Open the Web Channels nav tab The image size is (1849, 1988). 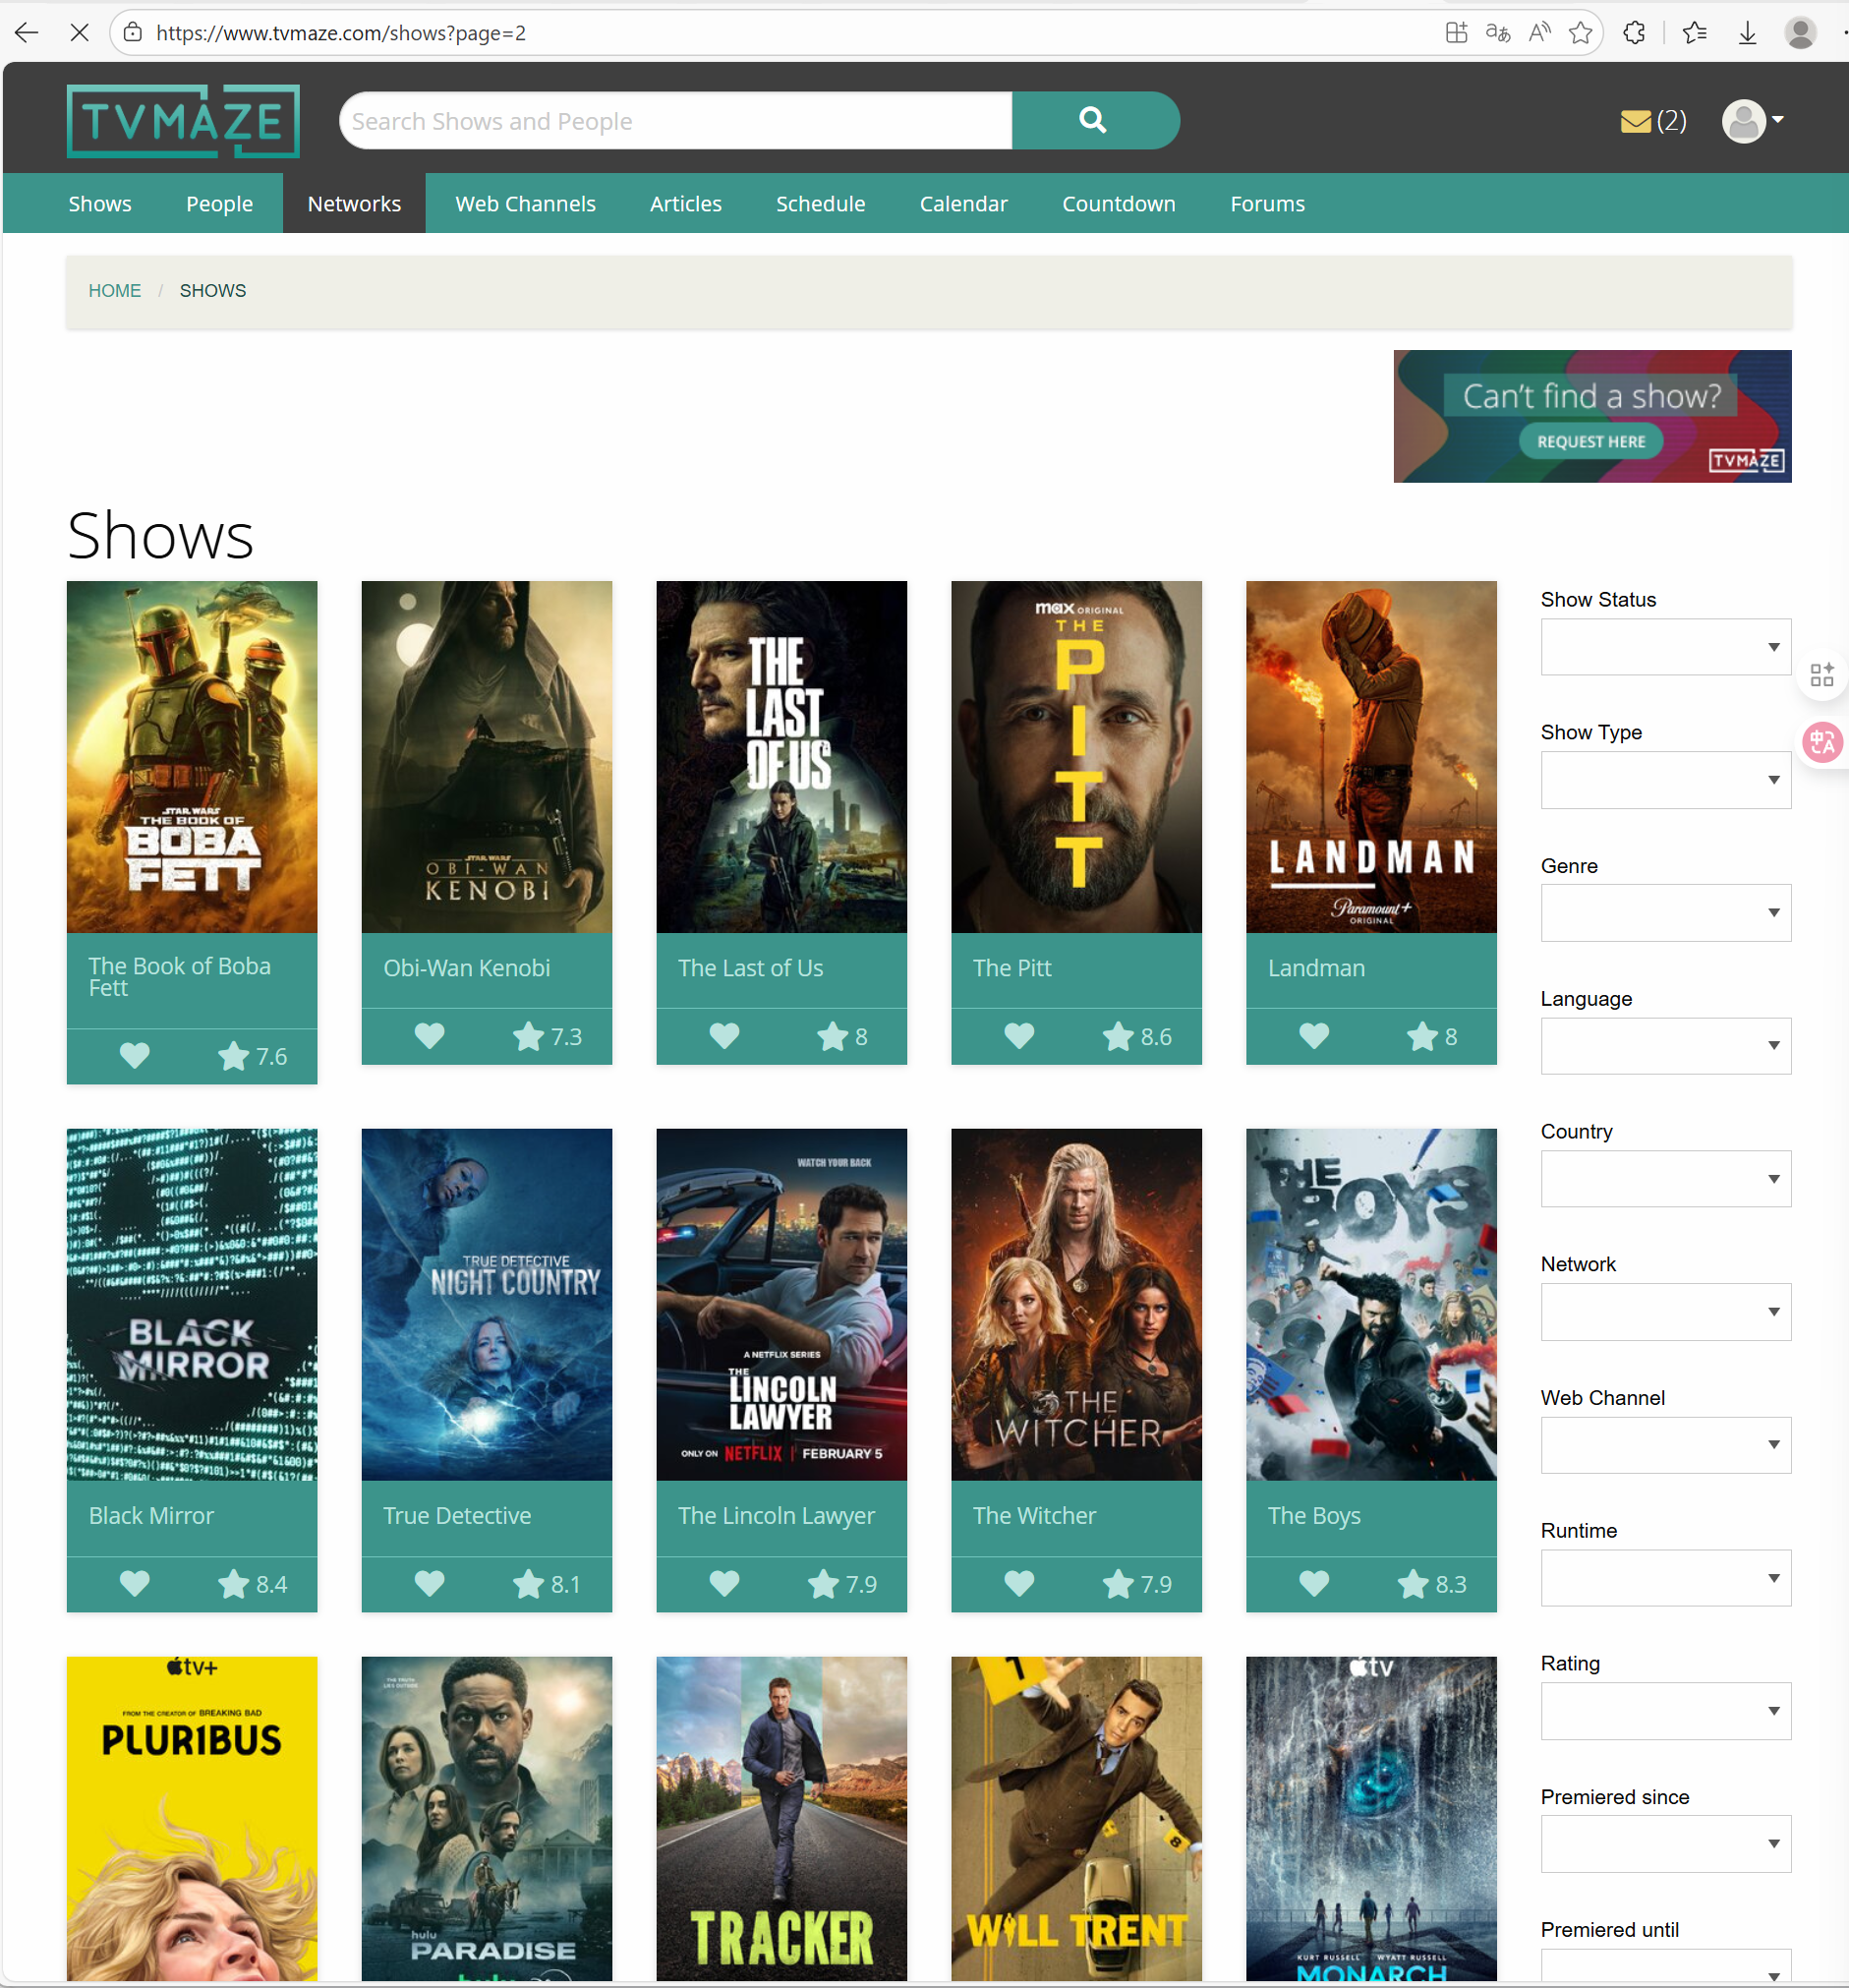click(x=525, y=203)
